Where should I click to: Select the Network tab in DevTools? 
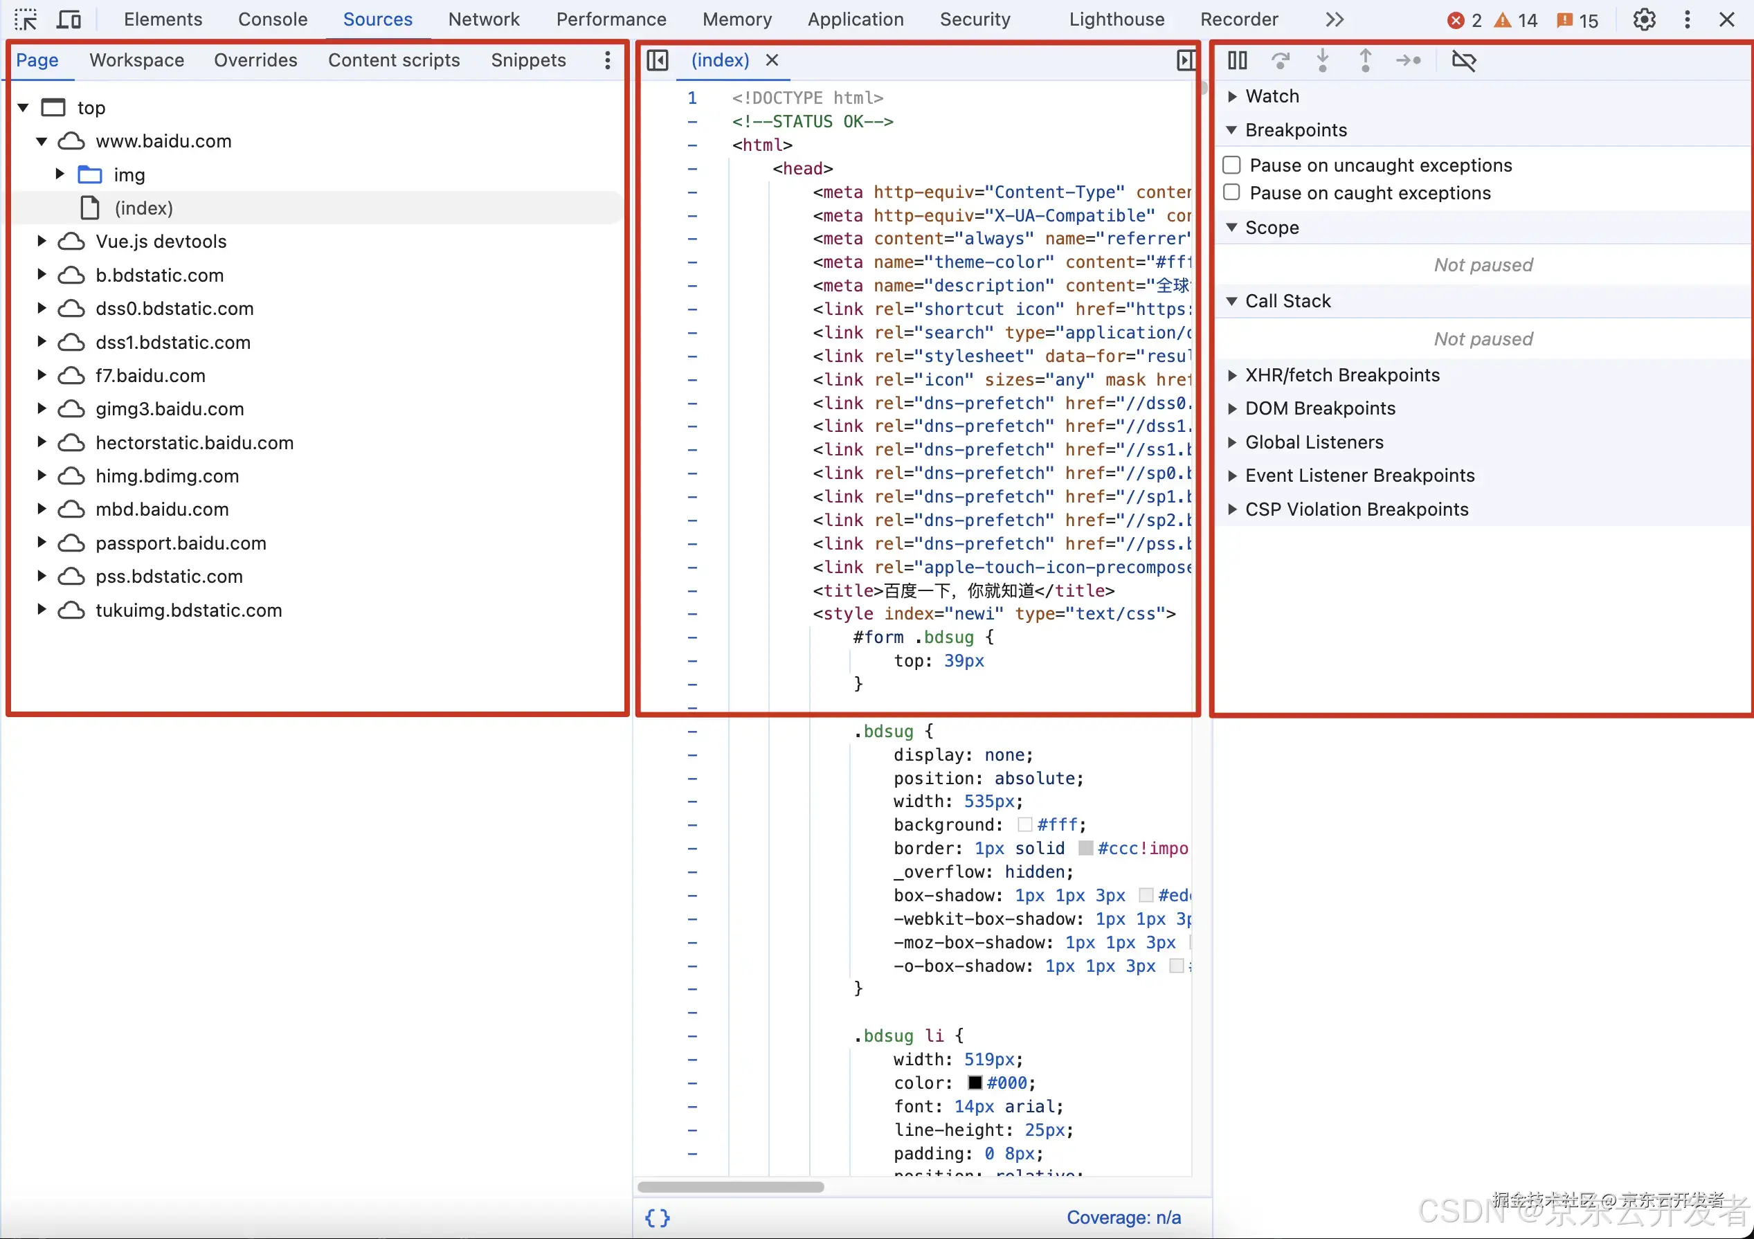click(482, 19)
